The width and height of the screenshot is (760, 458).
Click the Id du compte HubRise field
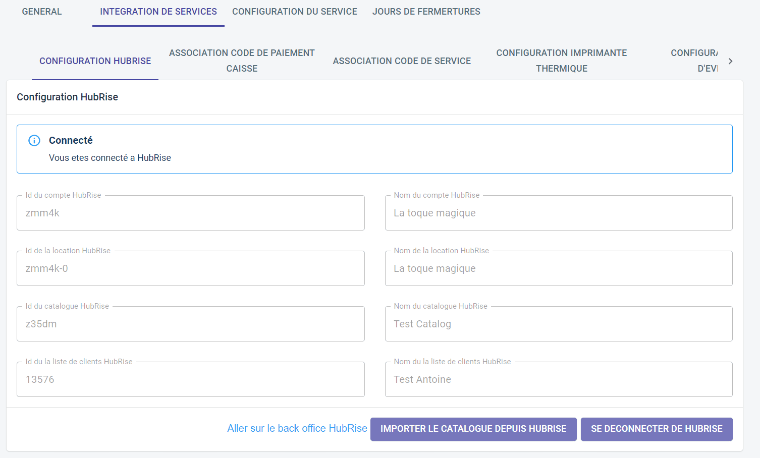[190, 213]
